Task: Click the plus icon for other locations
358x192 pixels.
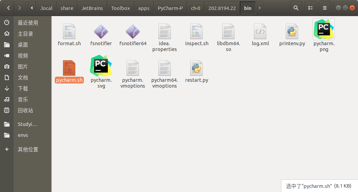Action: click(7, 149)
